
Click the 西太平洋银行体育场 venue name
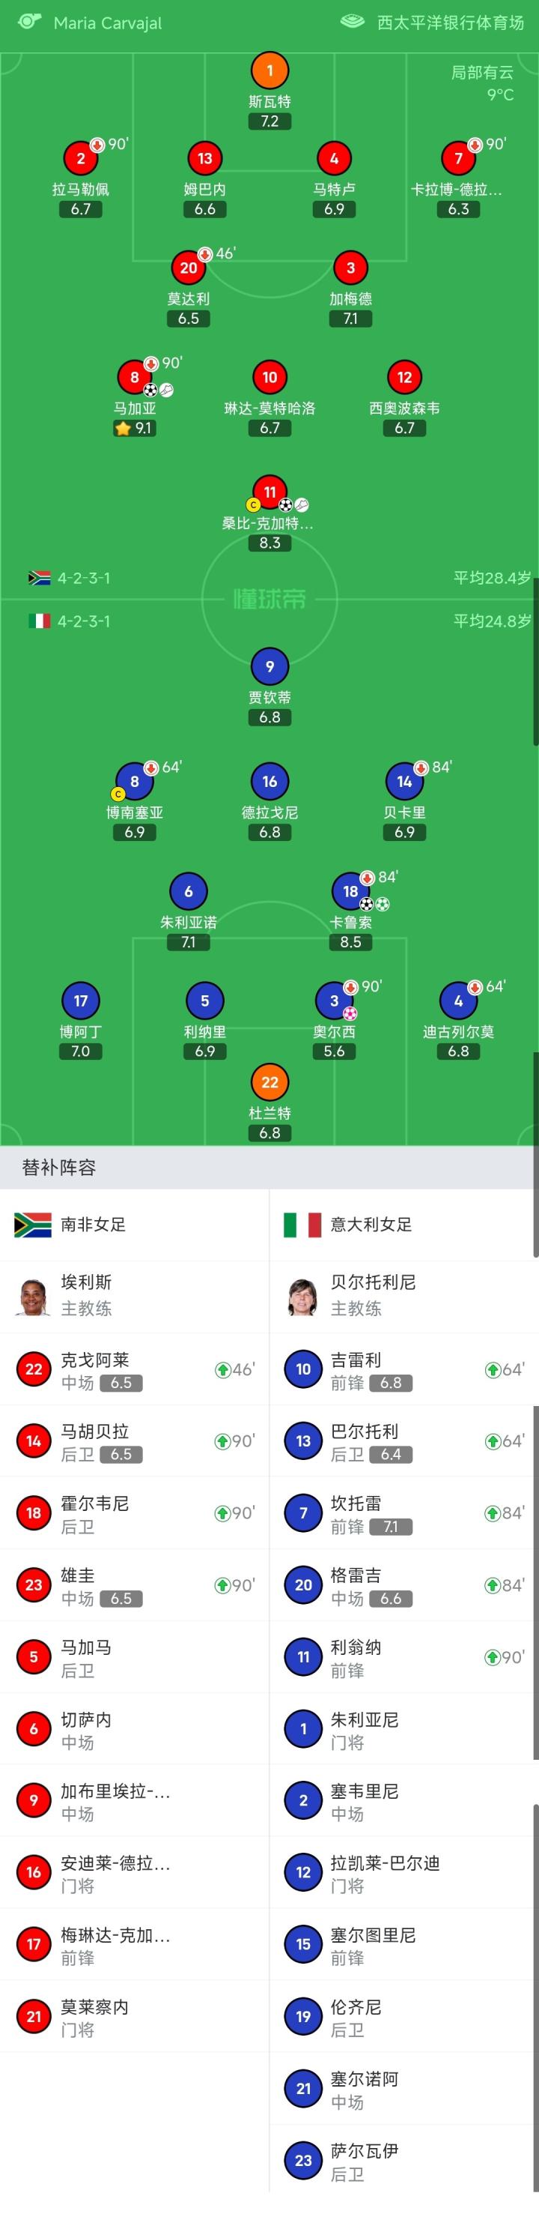click(451, 22)
